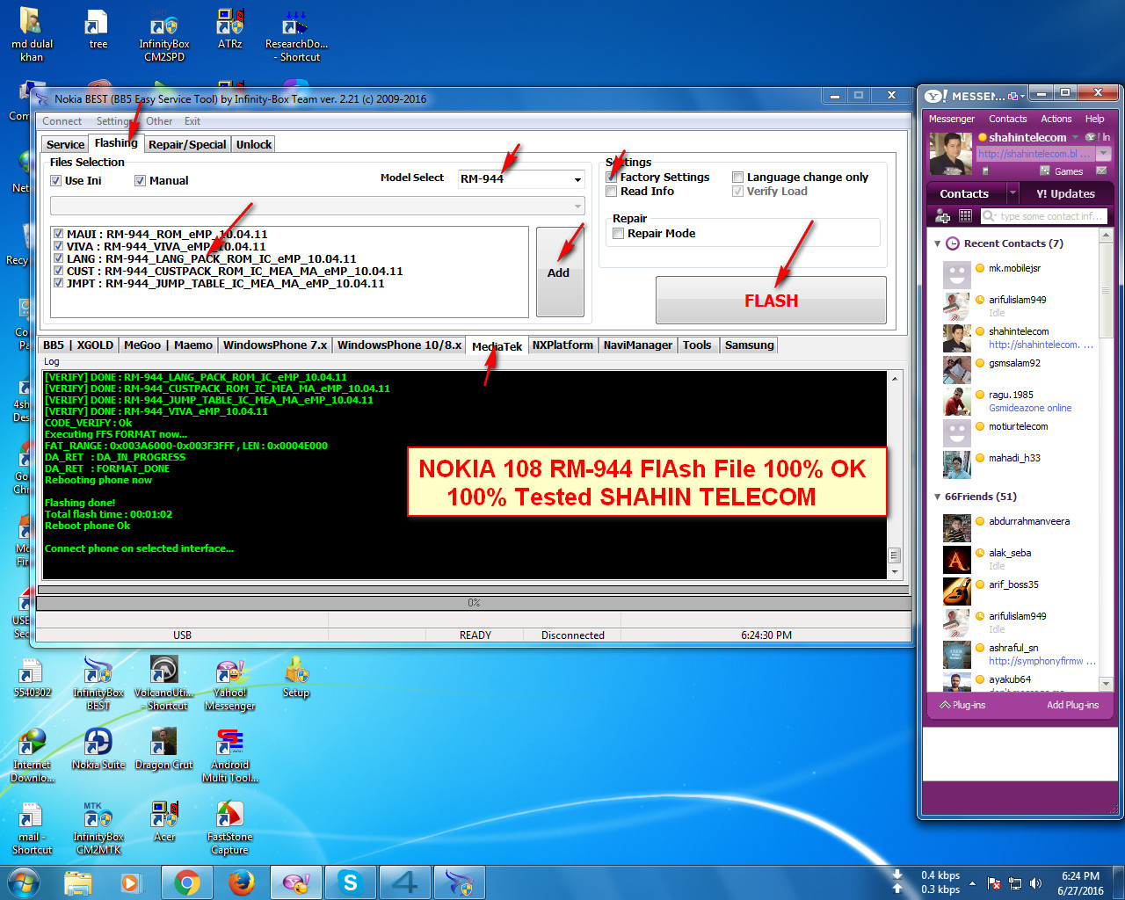Click the Add Plug-ins link

pos(1072,705)
